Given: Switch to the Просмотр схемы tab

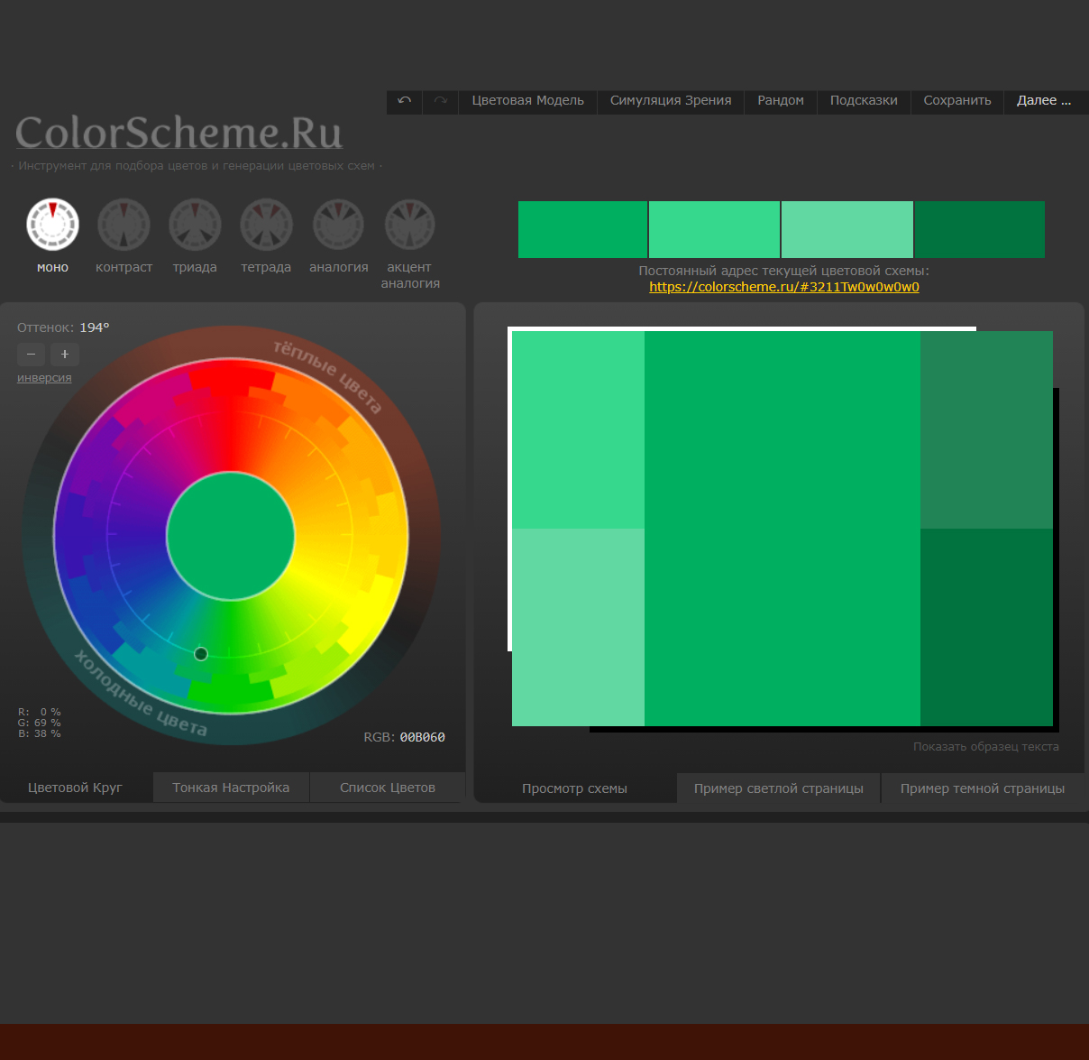Looking at the screenshot, I should click(574, 788).
